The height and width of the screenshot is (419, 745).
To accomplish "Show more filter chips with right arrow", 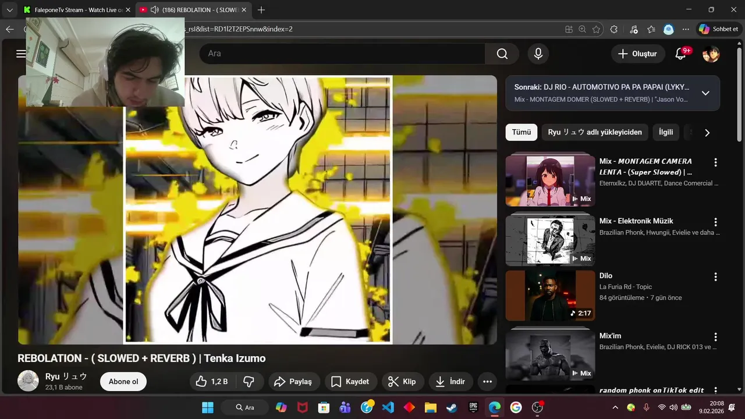I will point(707,133).
